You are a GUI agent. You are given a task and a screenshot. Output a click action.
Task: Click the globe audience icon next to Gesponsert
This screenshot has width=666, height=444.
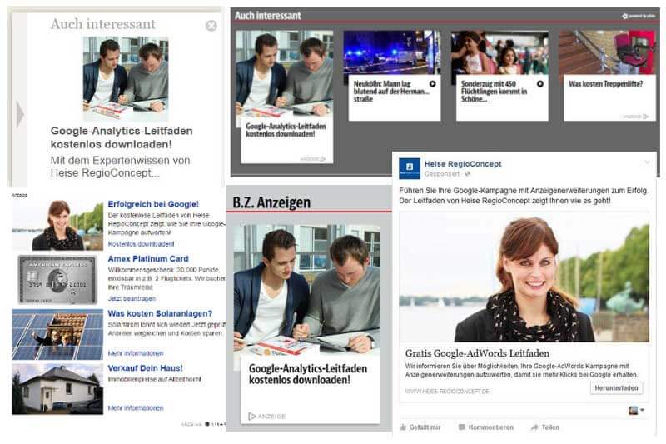468,174
